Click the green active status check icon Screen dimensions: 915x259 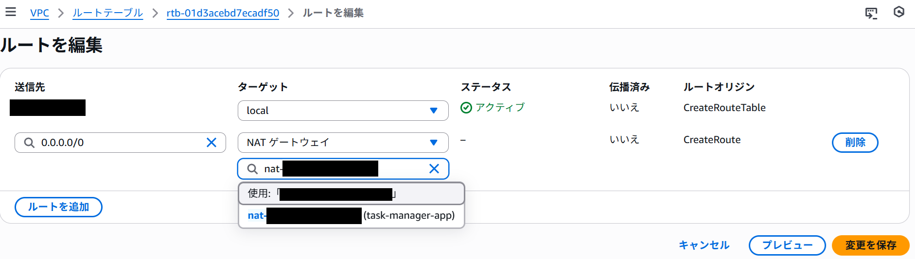[x=466, y=108]
